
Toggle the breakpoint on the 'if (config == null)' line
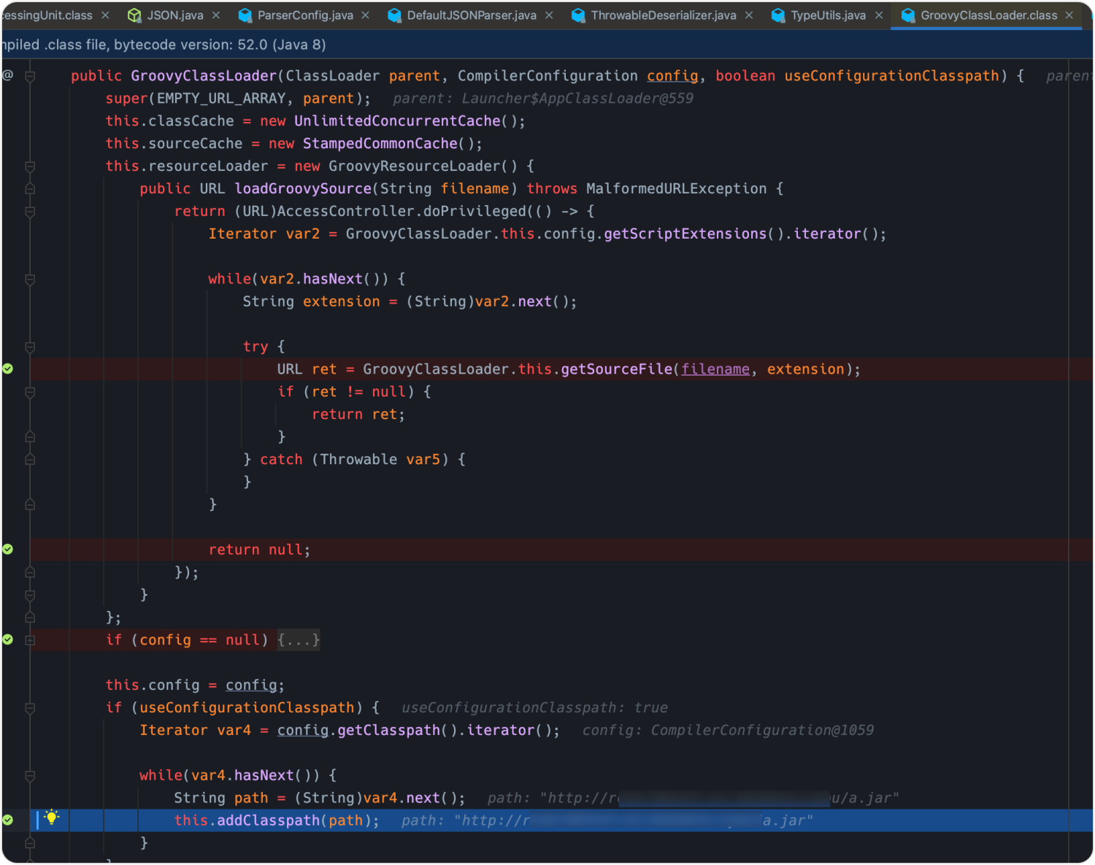8,639
